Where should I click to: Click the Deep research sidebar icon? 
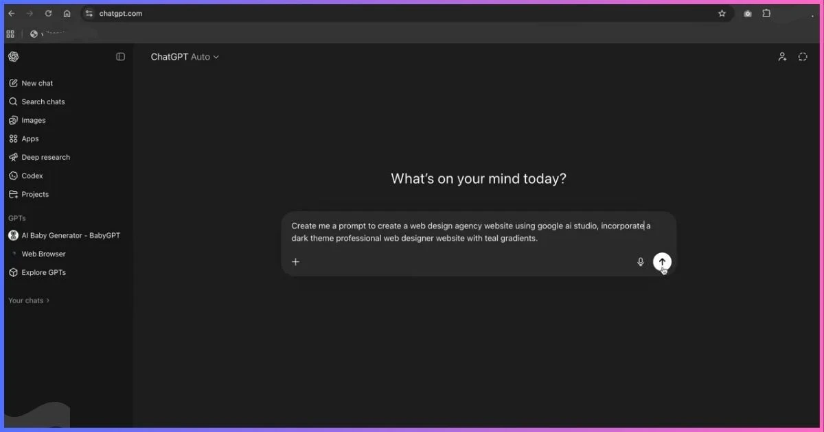click(x=13, y=157)
